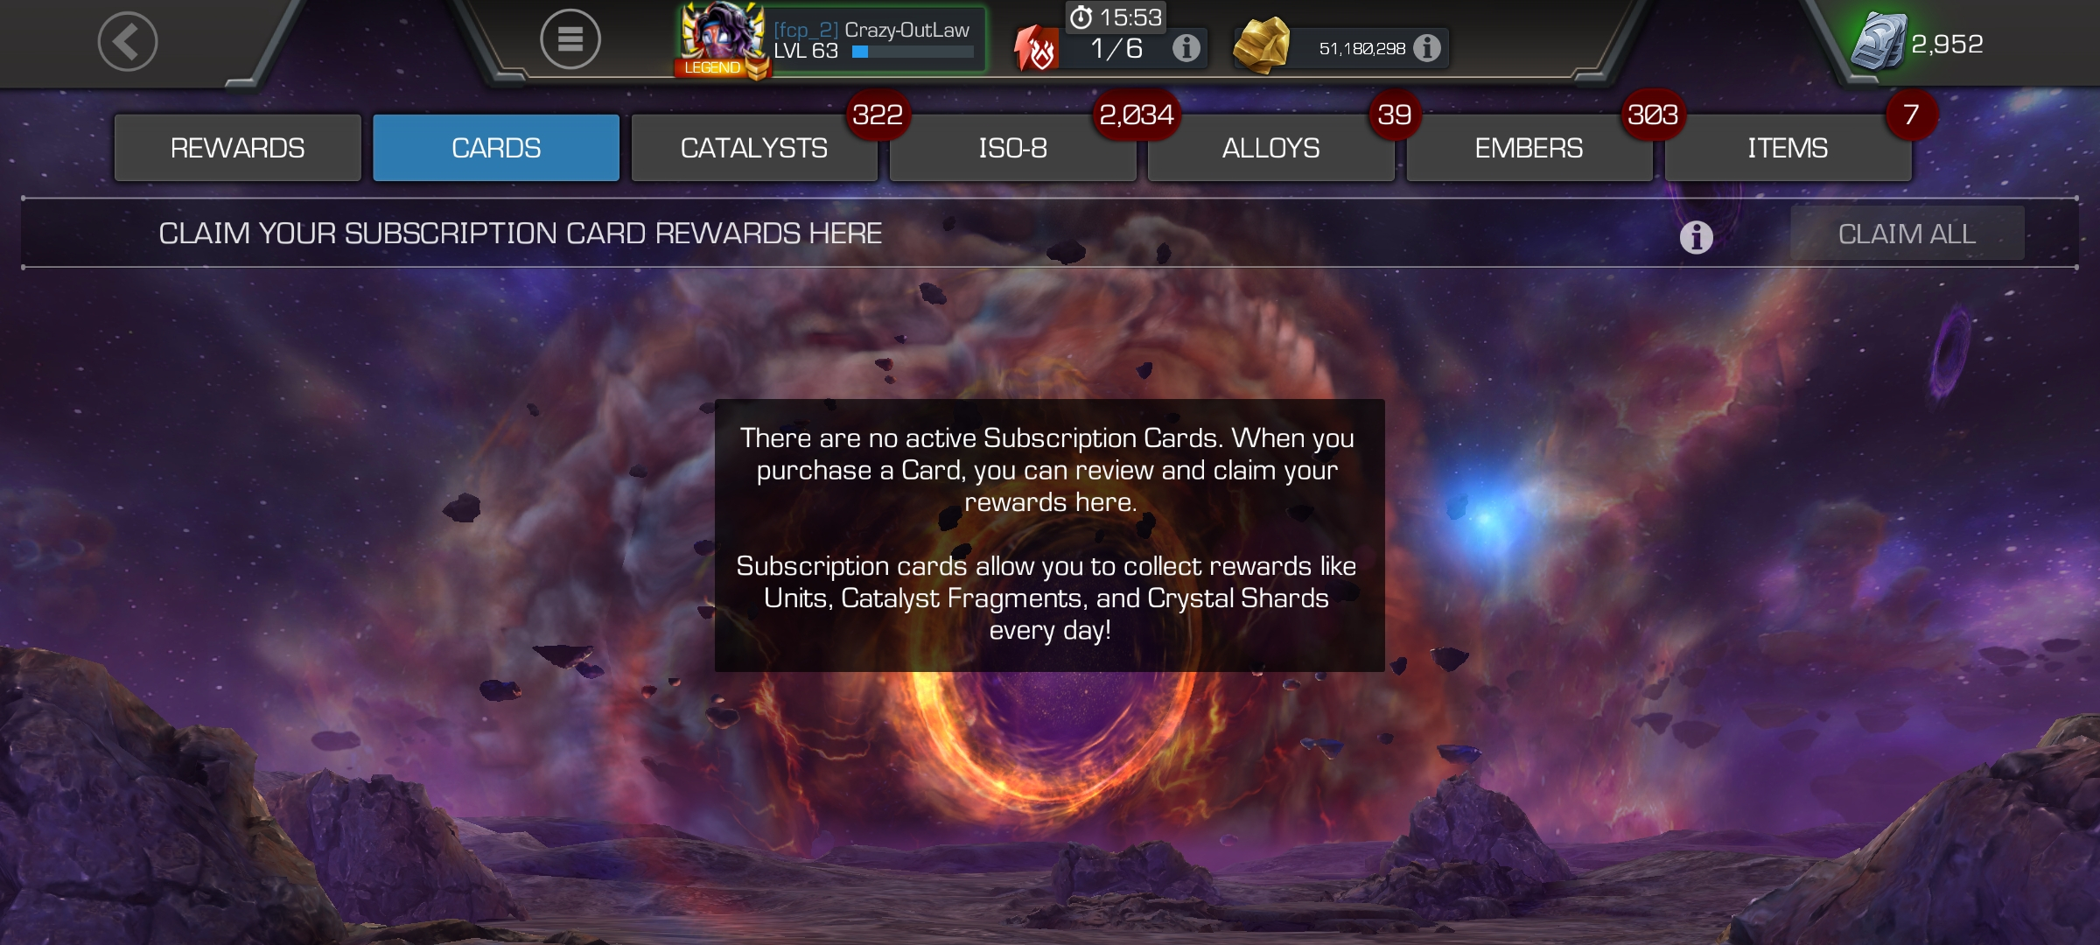Image resolution: width=2100 pixels, height=945 pixels.
Task: Switch to the Rewards tab
Action: [238, 148]
